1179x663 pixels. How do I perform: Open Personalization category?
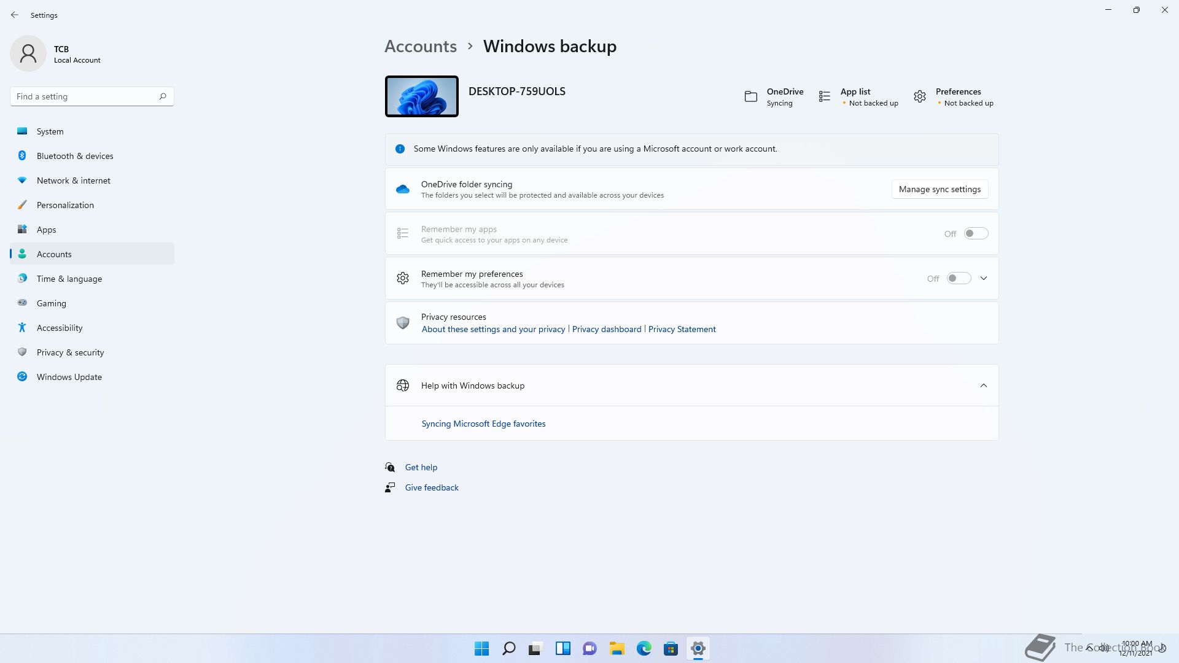pyautogui.click(x=92, y=205)
